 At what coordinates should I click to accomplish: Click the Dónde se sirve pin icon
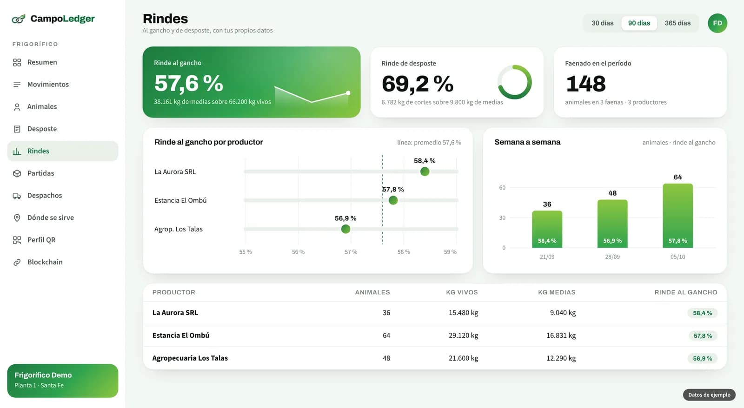click(17, 218)
